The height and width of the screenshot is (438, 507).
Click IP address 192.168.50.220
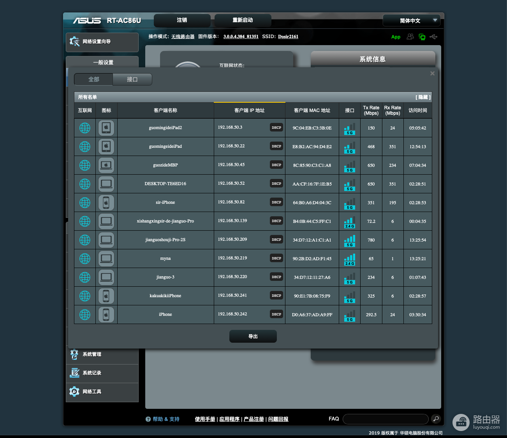coord(232,277)
